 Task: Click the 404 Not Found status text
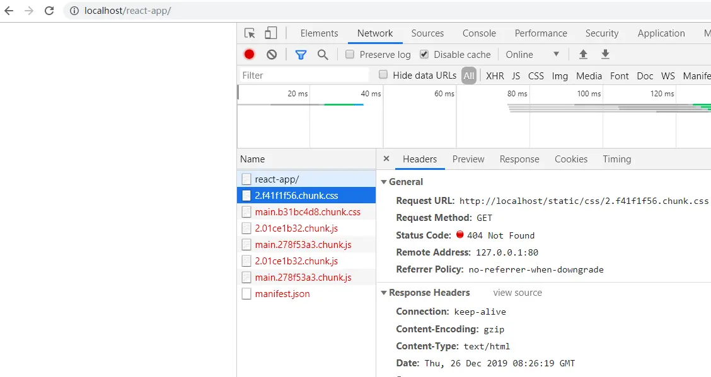[x=500, y=235]
